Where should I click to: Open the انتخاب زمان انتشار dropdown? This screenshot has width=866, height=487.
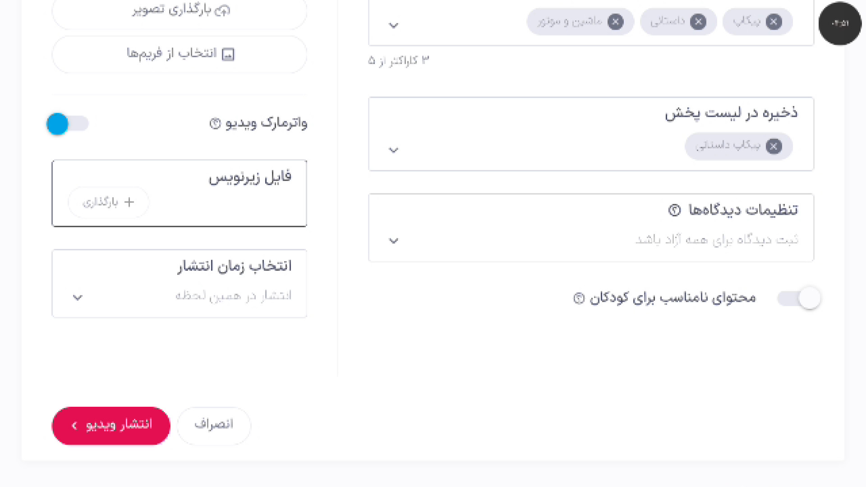[x=179, y=284]
